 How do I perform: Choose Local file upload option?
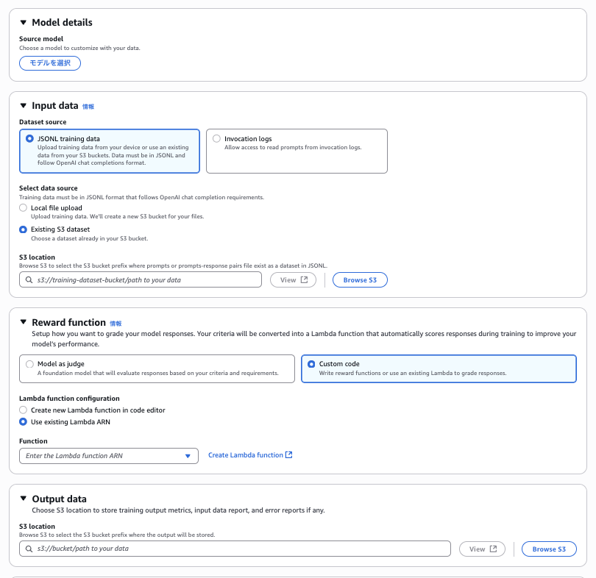[23, 208]
